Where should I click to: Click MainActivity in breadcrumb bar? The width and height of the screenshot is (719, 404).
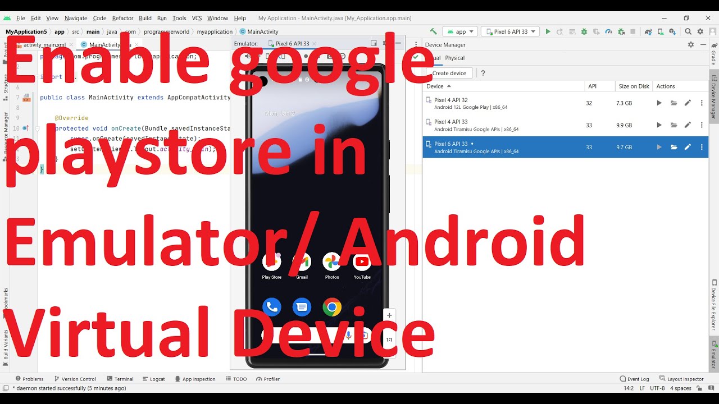[x=259, y=31]
